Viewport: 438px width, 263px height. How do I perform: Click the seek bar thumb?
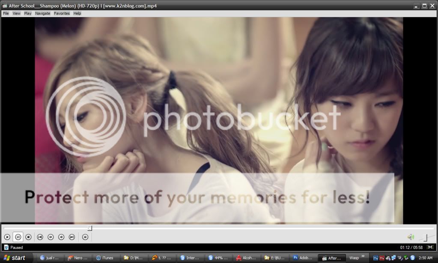click(x=89, y=228)
